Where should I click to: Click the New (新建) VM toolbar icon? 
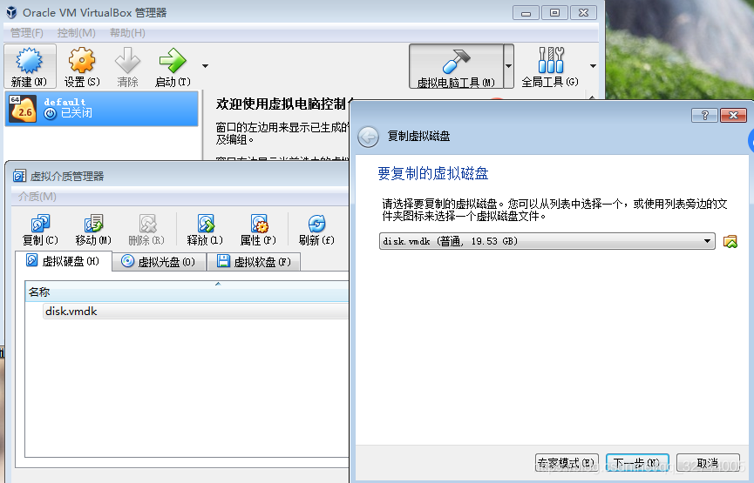pos(30,66)
